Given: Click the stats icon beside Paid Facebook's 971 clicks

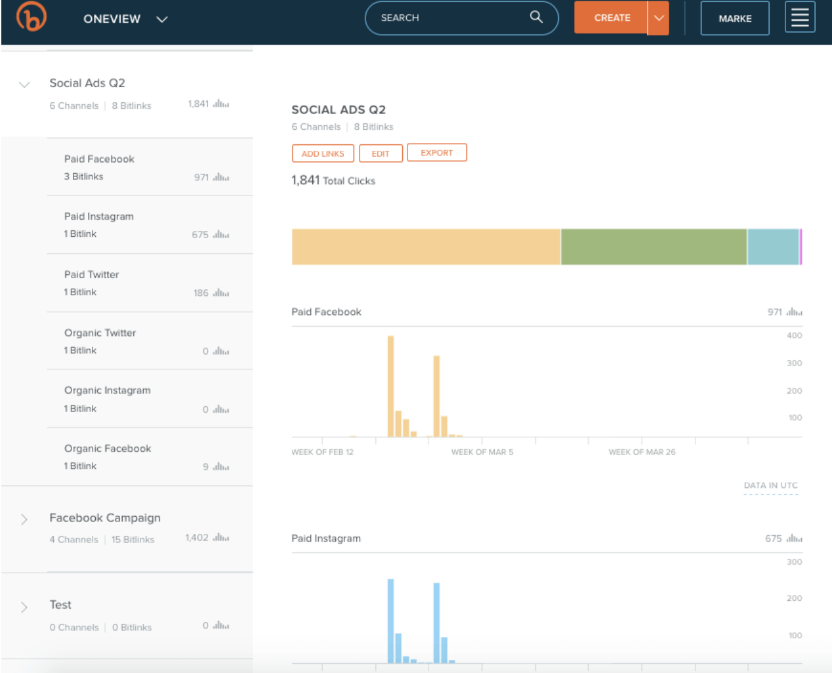Looking at the screenshot, I should click(222, 176).
